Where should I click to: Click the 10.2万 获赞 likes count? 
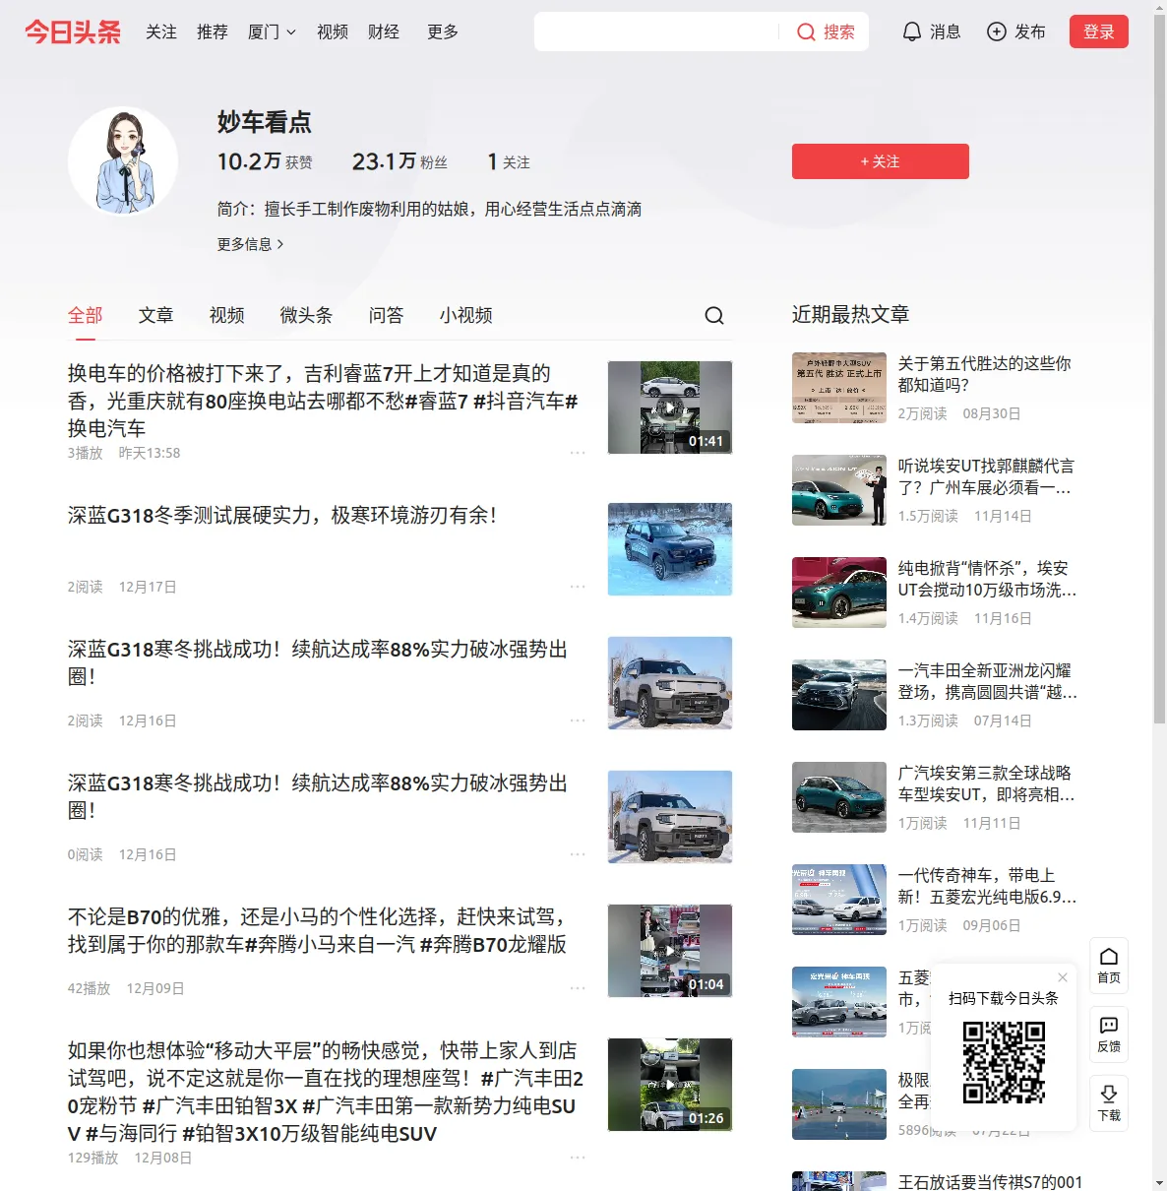pos(265,161)
